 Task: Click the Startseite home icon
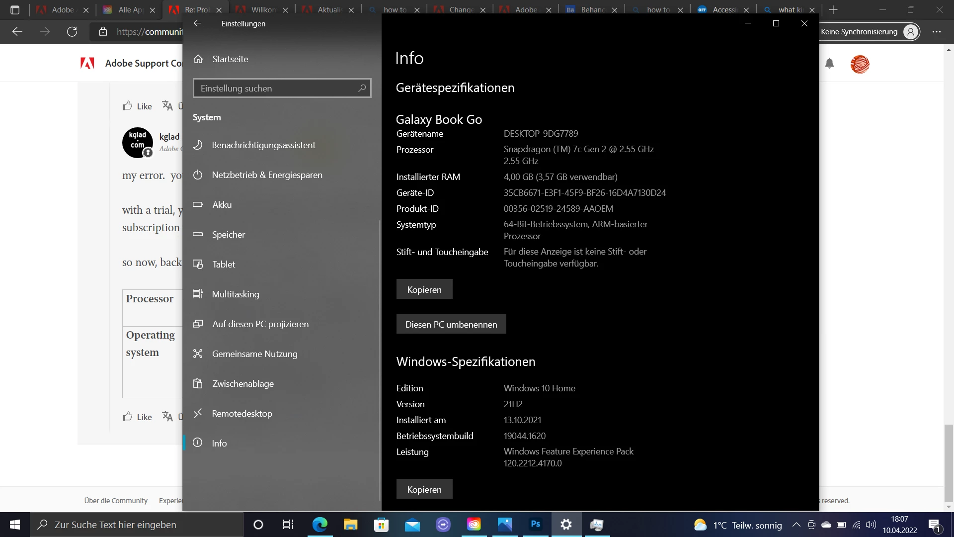click(198, 59)
